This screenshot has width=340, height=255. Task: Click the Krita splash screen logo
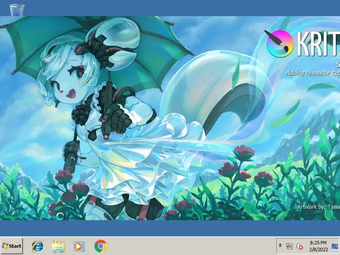coord(280,43)
